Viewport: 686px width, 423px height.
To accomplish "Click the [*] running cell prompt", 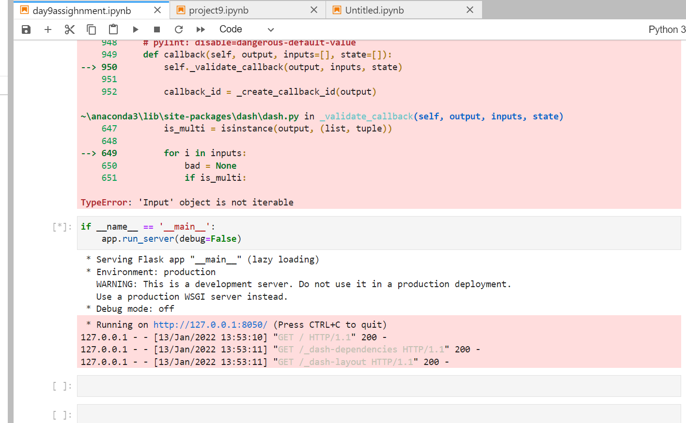I will tap(62, 227).
